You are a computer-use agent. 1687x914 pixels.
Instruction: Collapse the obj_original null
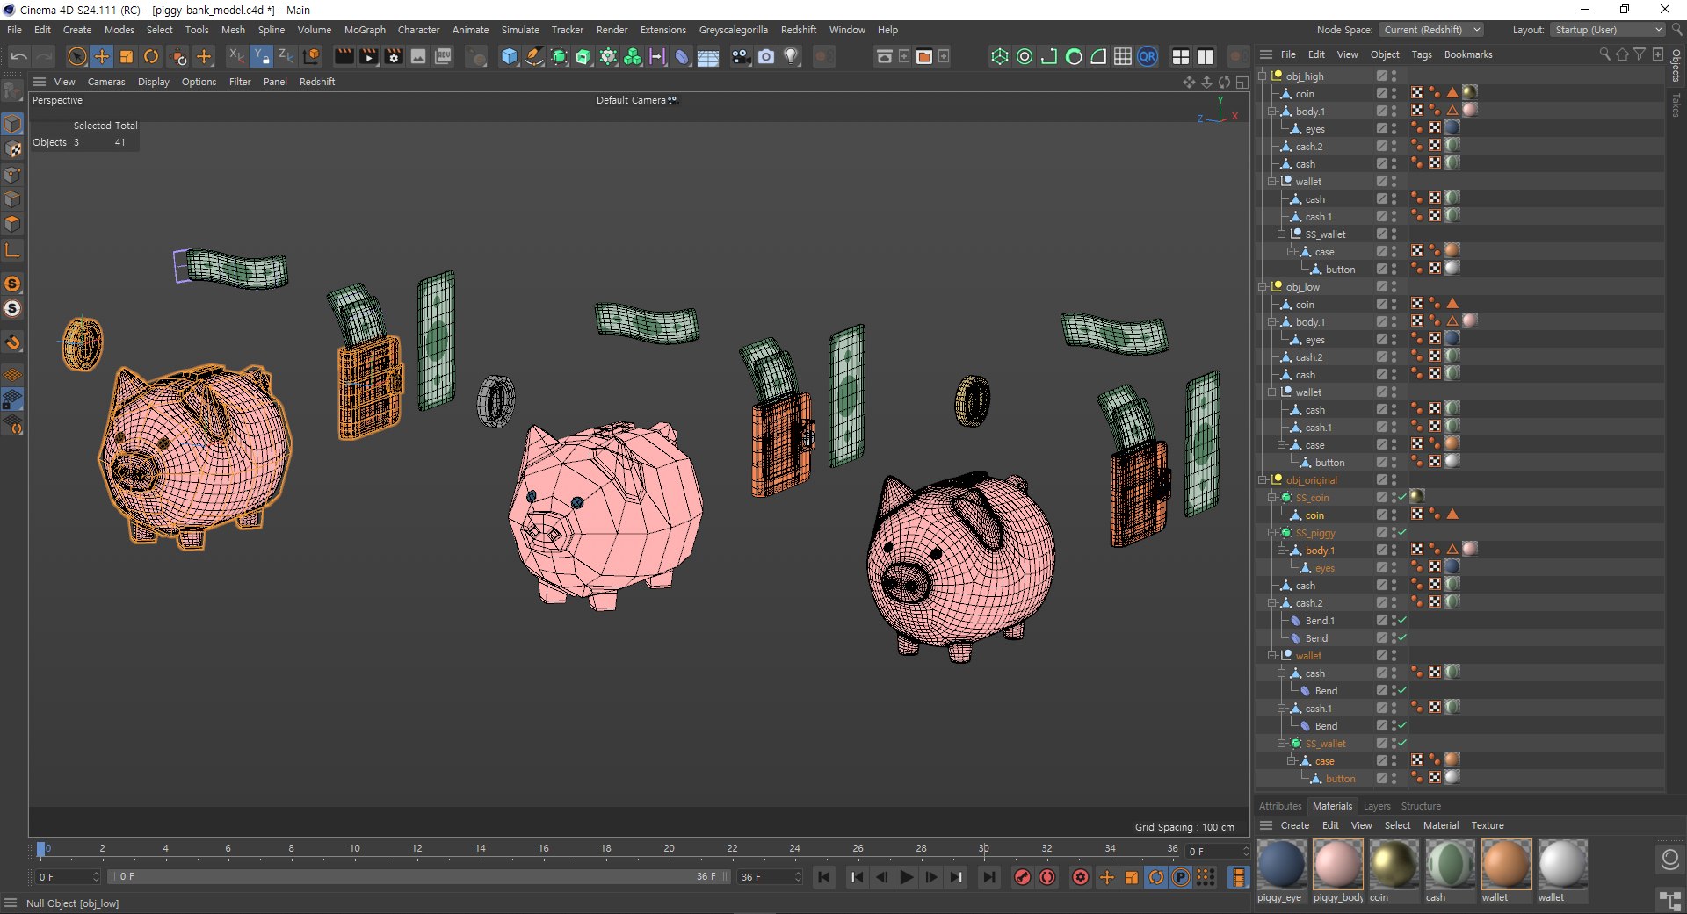(1263, 480)
